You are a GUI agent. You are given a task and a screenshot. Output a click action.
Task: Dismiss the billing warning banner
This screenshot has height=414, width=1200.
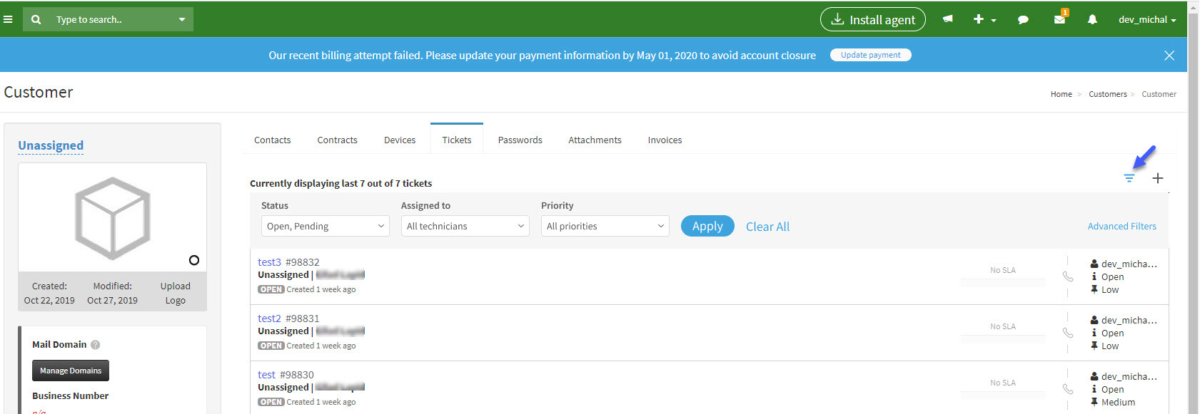1169,56
